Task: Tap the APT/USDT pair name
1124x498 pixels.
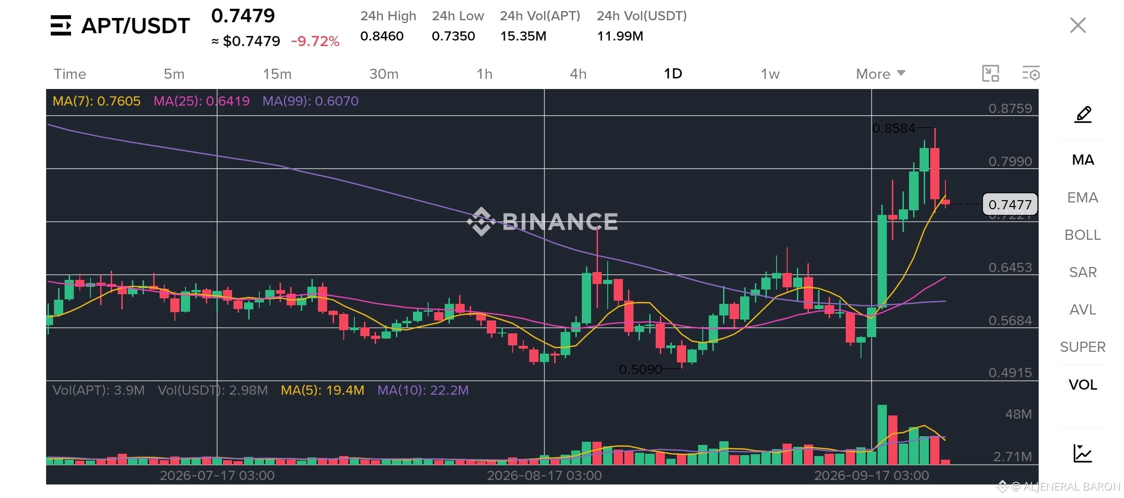Action: coord(135,26)
